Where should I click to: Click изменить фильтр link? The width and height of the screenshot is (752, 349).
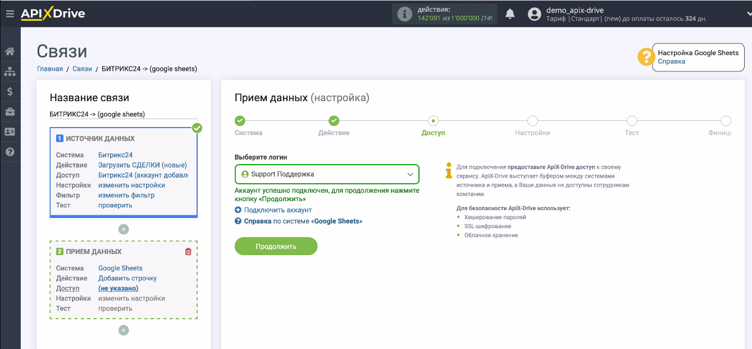tap(126, 196)
